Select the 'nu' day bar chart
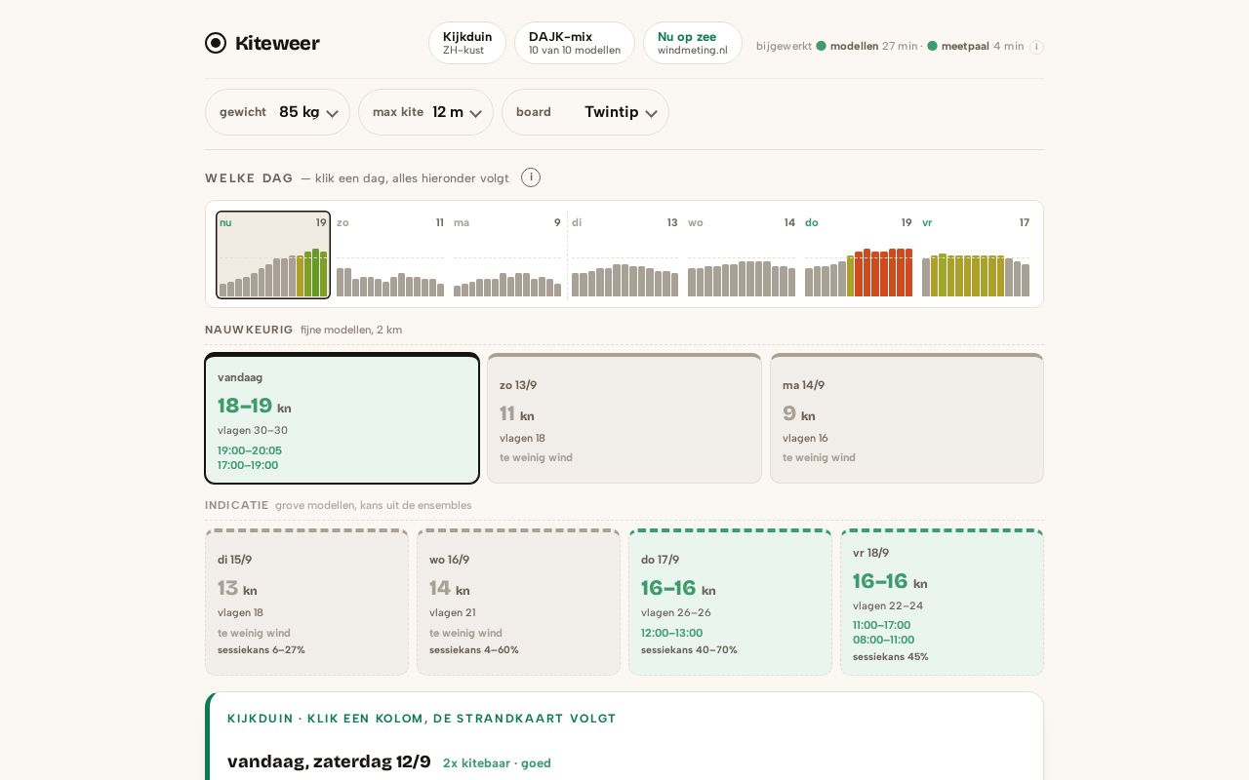Viewport: 1249px width, 780px height. [x=273, y=254]
